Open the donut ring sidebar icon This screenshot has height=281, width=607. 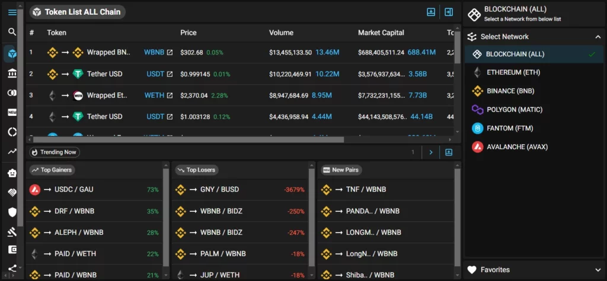tap(12, 132)
